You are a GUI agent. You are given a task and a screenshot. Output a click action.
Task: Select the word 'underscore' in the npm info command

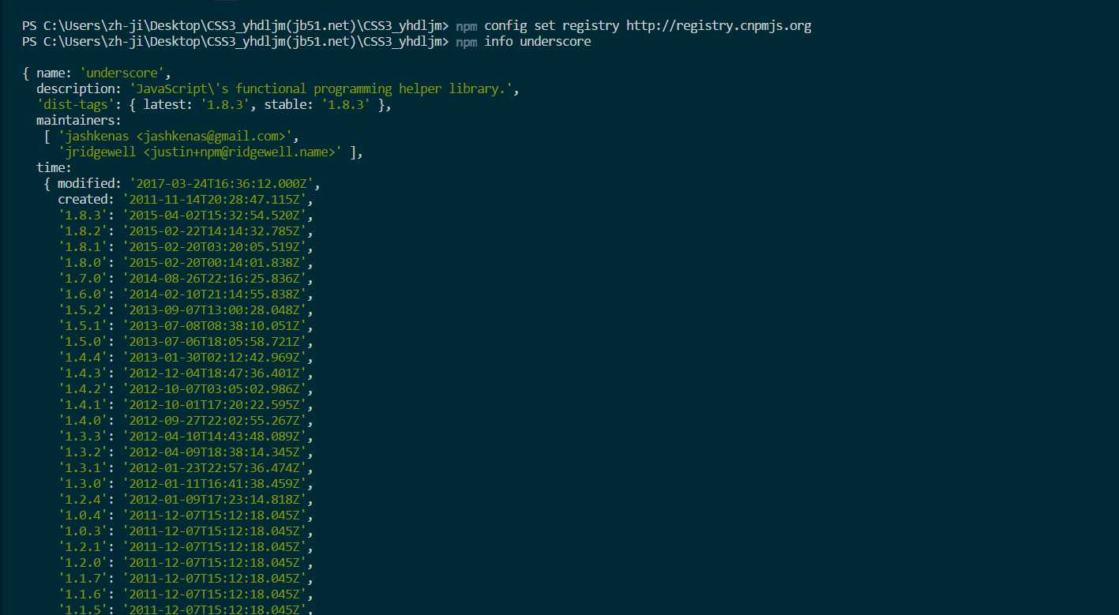coord(555,42)
